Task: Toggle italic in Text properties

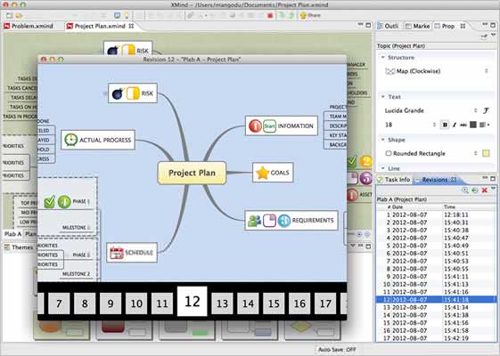Action: tap(455, 125)
